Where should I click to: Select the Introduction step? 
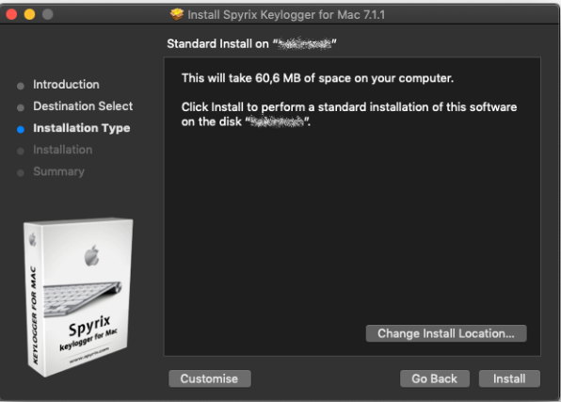click(66, 85)
